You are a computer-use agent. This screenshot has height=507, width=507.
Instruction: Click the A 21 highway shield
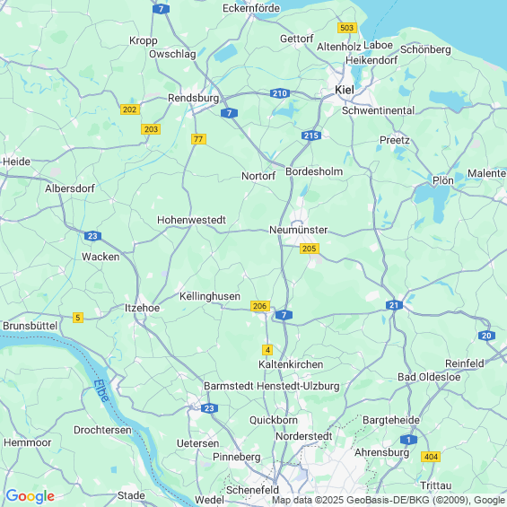pos(394,305)
